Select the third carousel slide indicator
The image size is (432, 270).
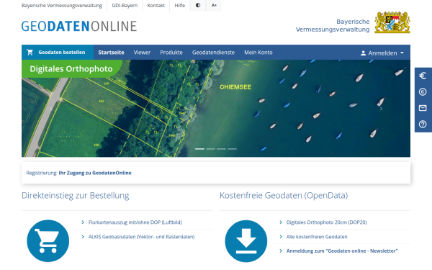pos(221,149)
